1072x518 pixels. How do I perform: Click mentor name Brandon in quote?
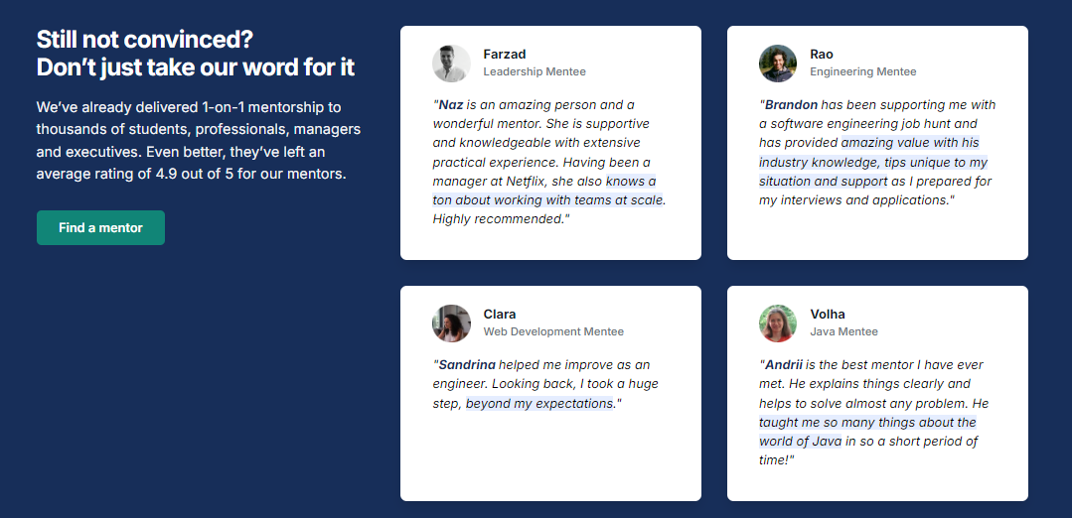tap(791, 105)
